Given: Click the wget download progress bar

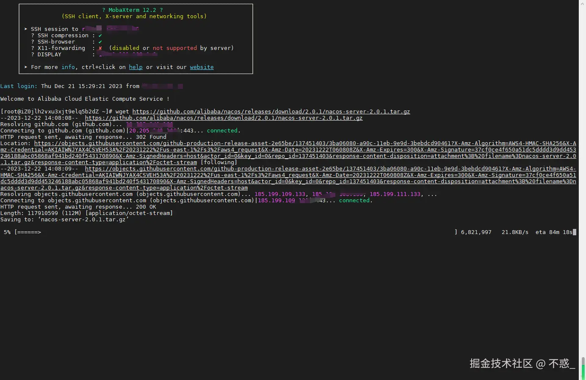Looking at the screenshot, I should (x=235, y=232).
